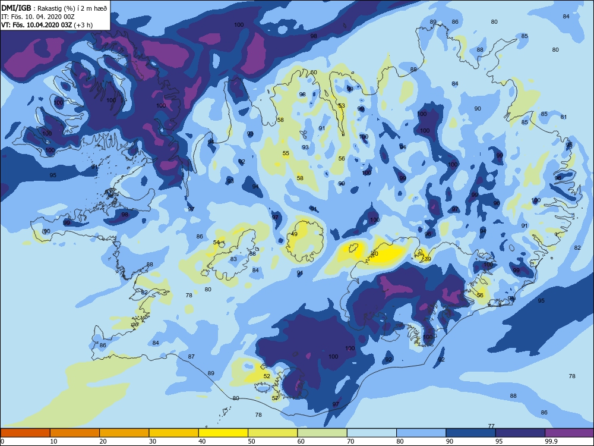The image size is (594, 446).
Task: Click the 57 humidity value near the coast
Action: click(275, 398)
